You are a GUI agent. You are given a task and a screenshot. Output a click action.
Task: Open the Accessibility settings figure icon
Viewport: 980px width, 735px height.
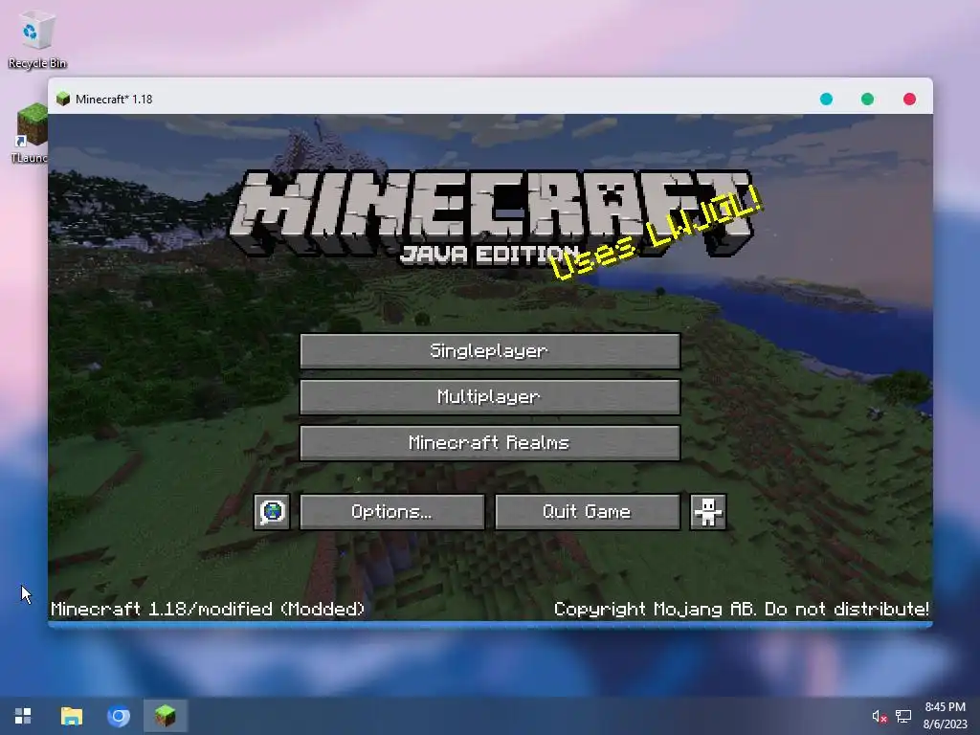[707, 512]
